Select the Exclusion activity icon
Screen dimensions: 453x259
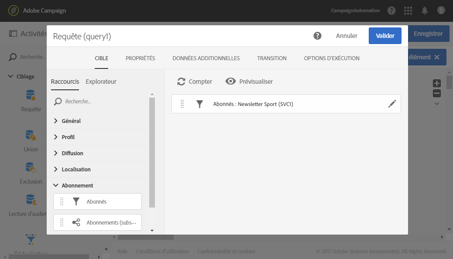pyautogui.click(x=31, y=167)
